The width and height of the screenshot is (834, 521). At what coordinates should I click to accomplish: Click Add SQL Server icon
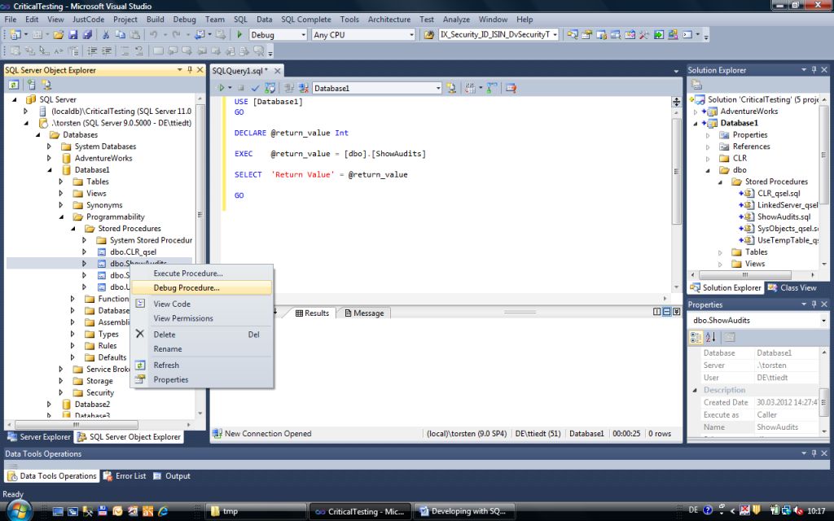(32, 85)
